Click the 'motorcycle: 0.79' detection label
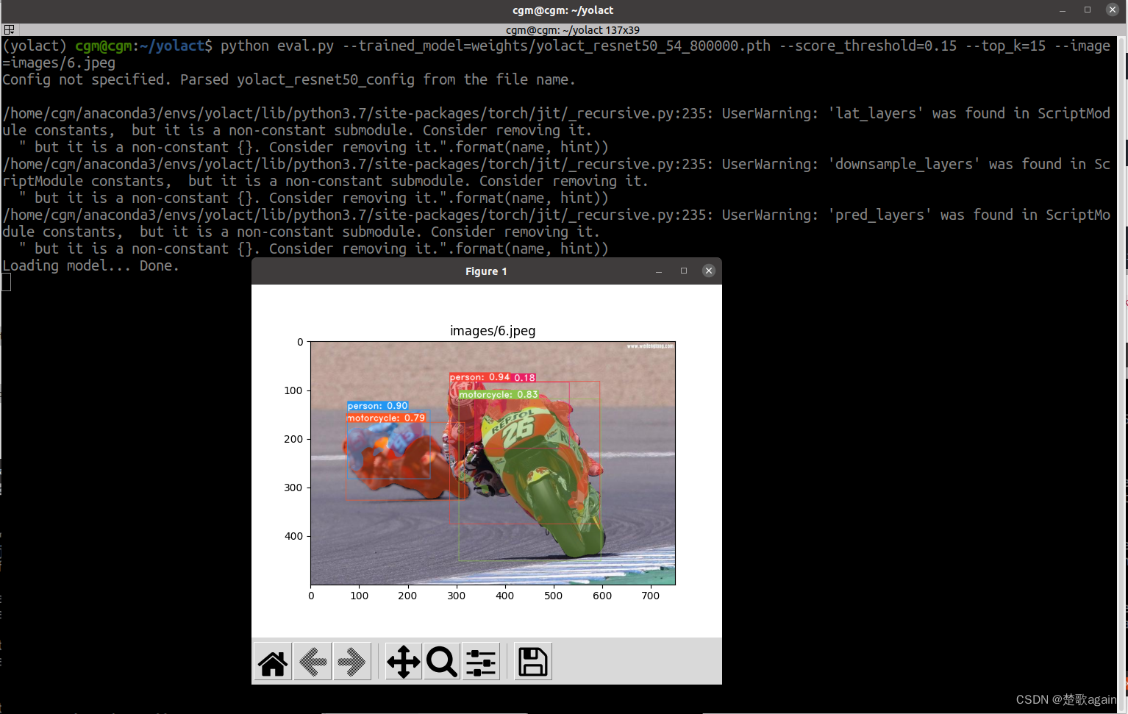Image resolution: width=1128 pixels, height=714 pixels. [x=386, y=418]
